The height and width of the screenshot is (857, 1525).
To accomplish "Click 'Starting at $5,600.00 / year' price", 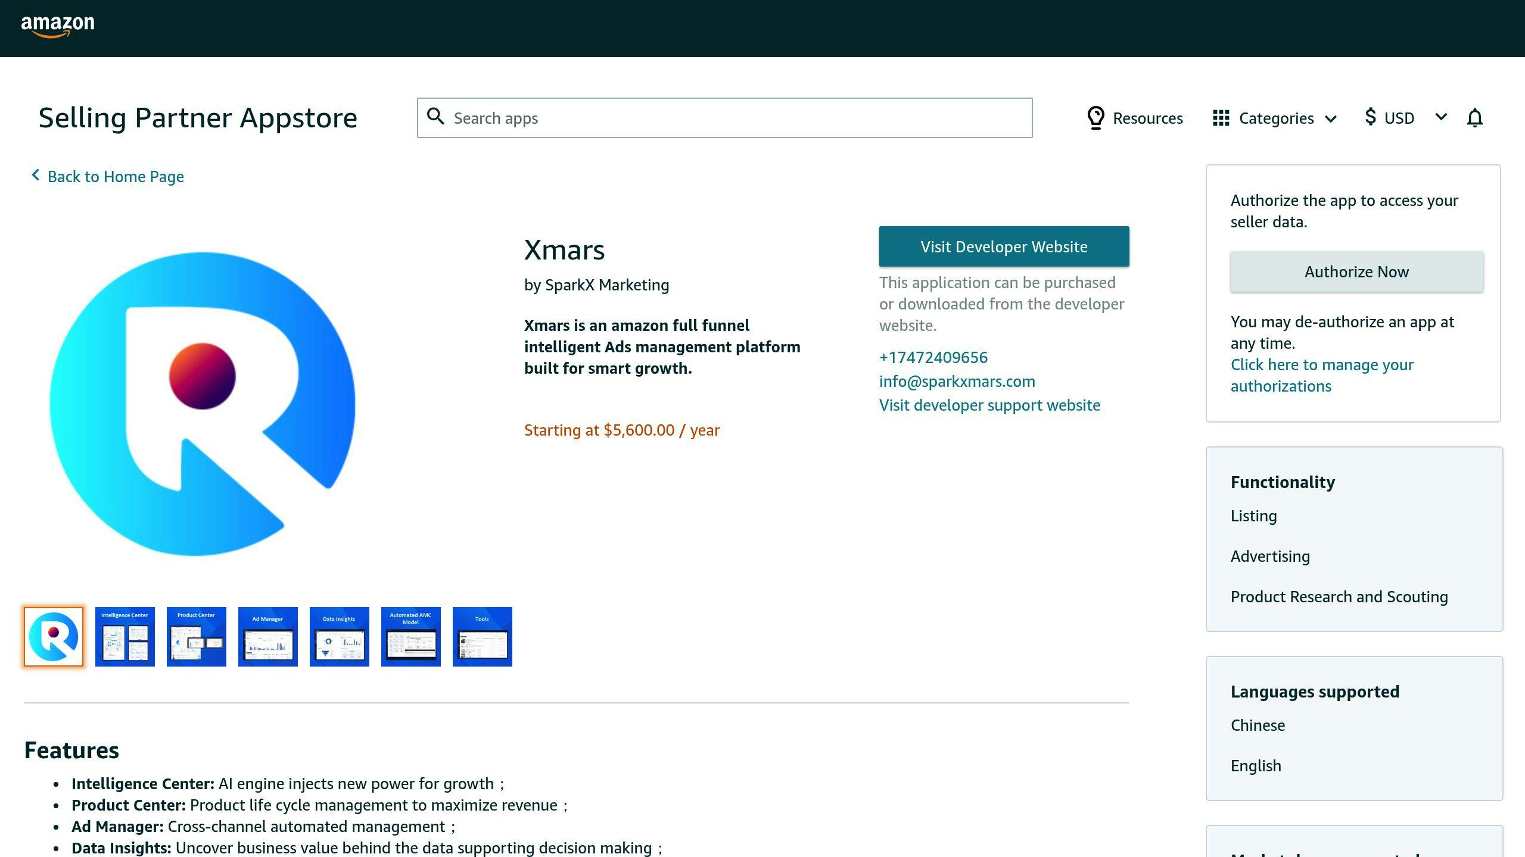I will point(622,430).
